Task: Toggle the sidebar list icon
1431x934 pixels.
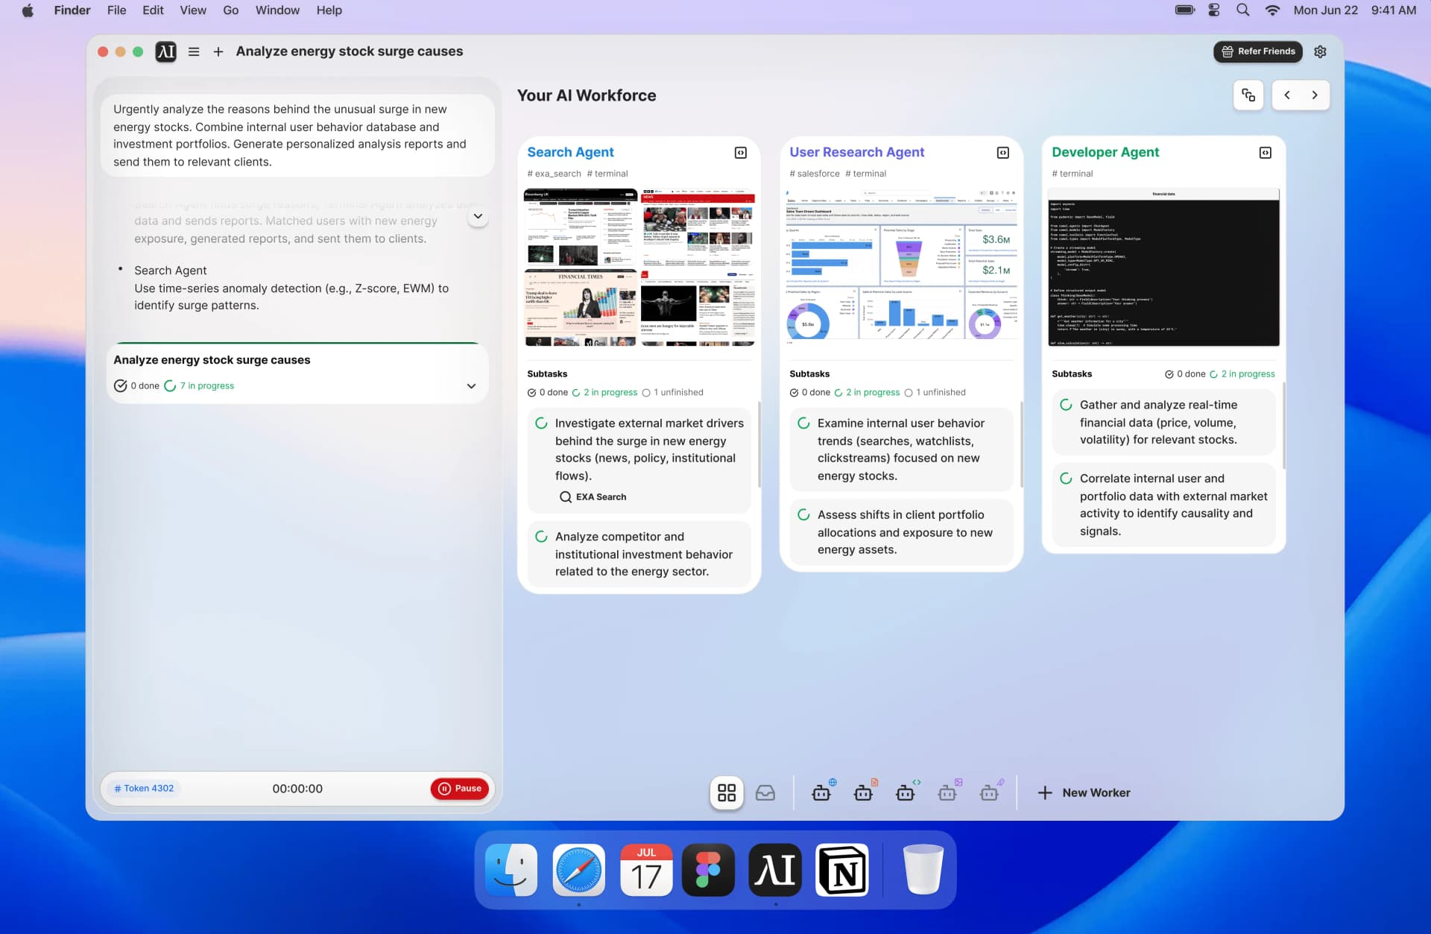Action: 194,51
